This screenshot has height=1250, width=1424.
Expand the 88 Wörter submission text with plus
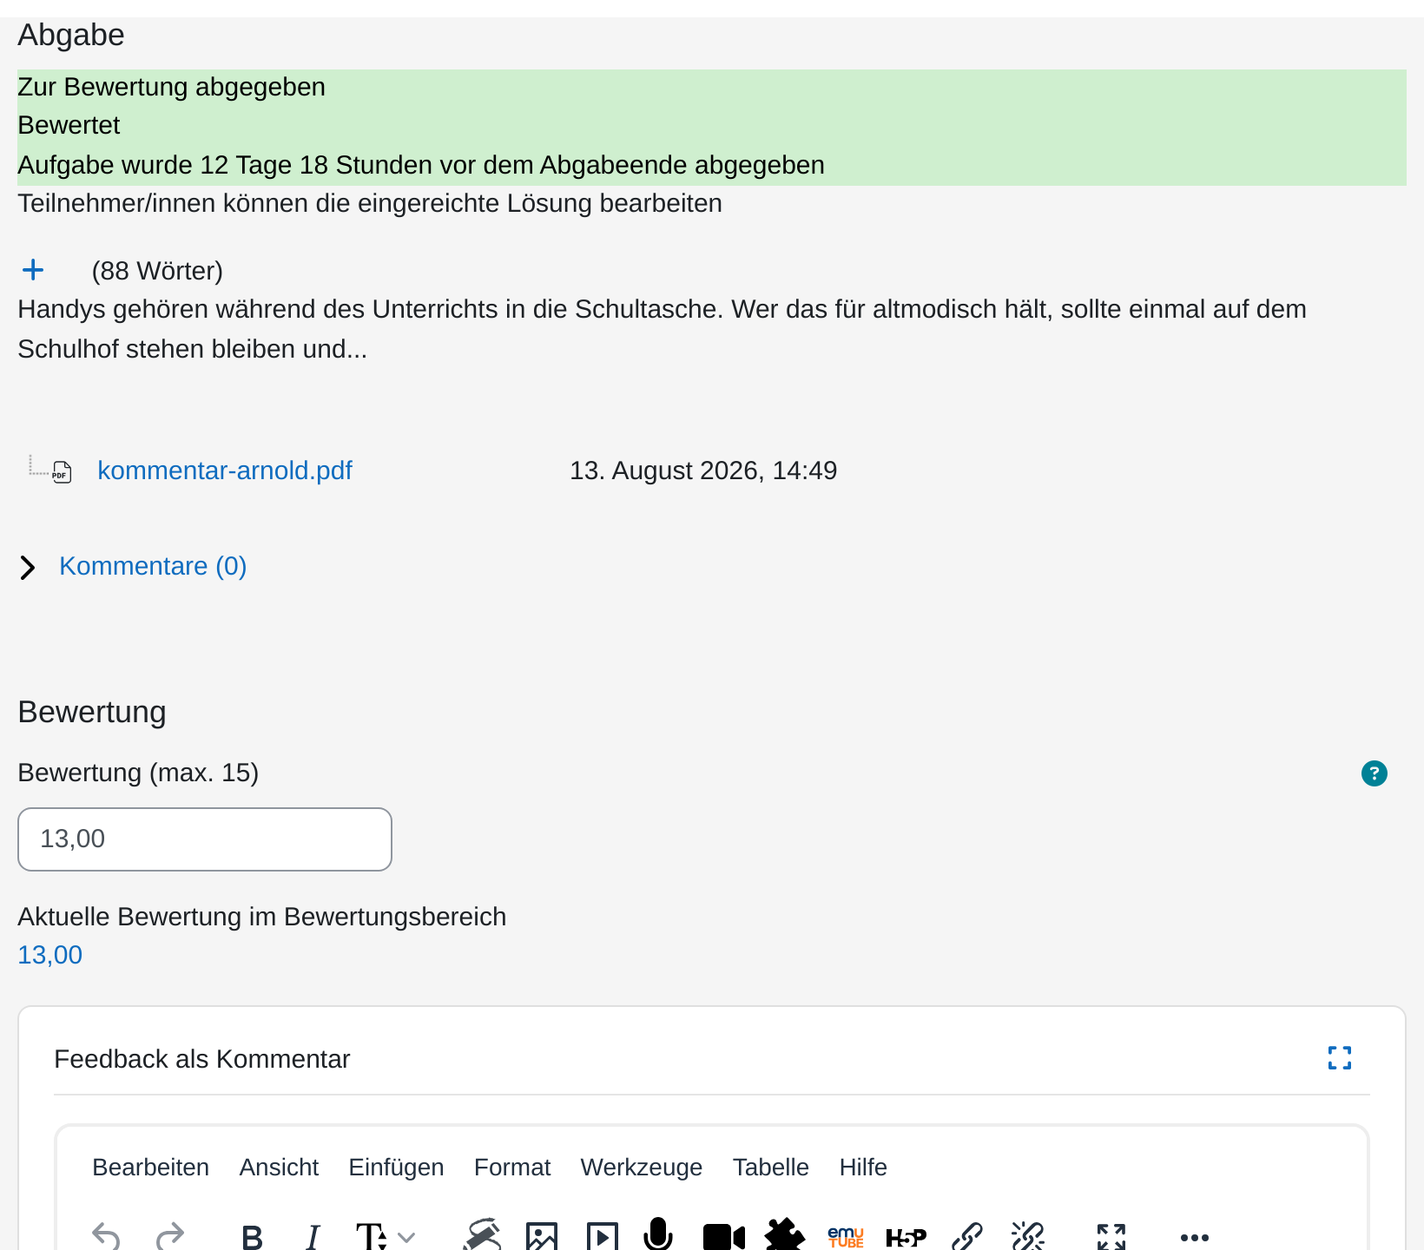[x=33, y=270]
